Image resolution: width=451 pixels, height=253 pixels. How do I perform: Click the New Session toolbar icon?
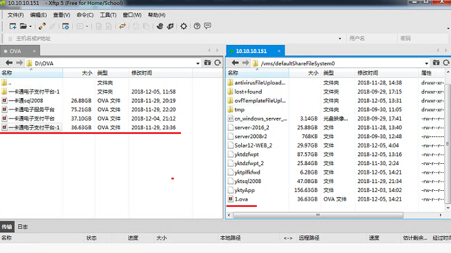pyautogui.click(x=12, y=26)
